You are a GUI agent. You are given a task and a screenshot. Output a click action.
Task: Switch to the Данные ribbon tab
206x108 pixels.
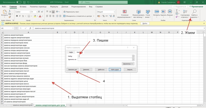[x=65, y=7]
